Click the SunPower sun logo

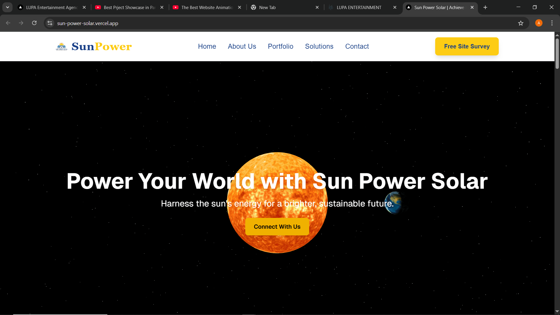[x=61, y=46]
